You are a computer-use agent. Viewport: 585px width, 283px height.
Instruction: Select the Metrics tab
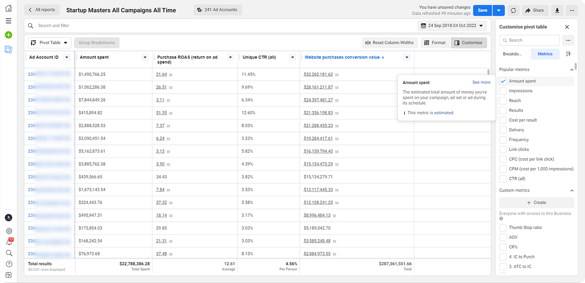[x=545, y=54]
